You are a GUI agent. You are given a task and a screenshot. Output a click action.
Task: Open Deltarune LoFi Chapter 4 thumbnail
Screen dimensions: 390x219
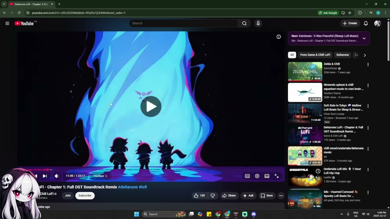(305, 135)
